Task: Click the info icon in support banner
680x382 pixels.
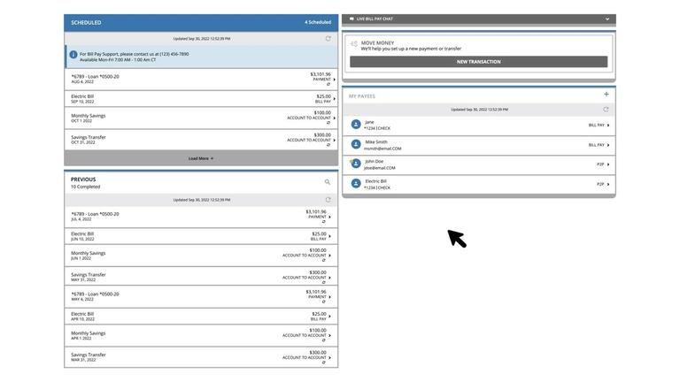Action: (x=73, y=55)
